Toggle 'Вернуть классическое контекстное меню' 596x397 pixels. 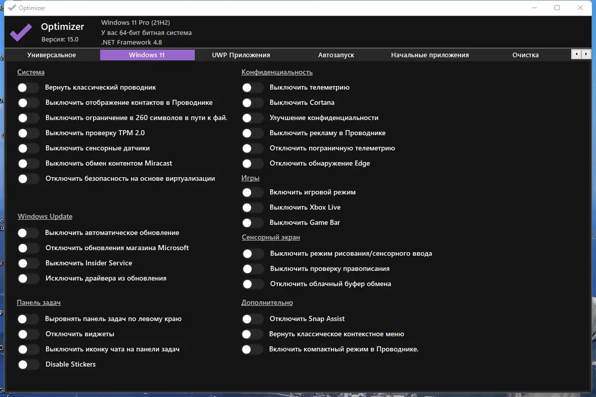coord(252,334)
